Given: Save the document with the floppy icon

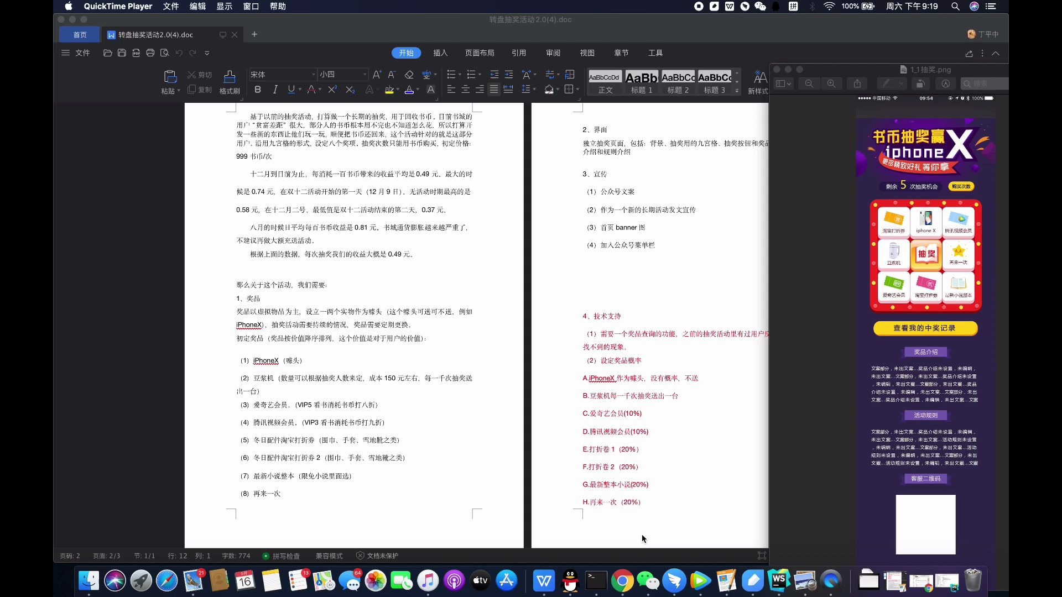Looking at the screenshot, I should (122, 53).
